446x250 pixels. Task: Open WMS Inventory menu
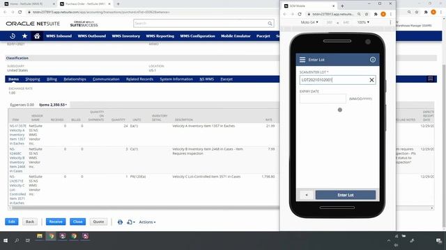click(125, 36)
